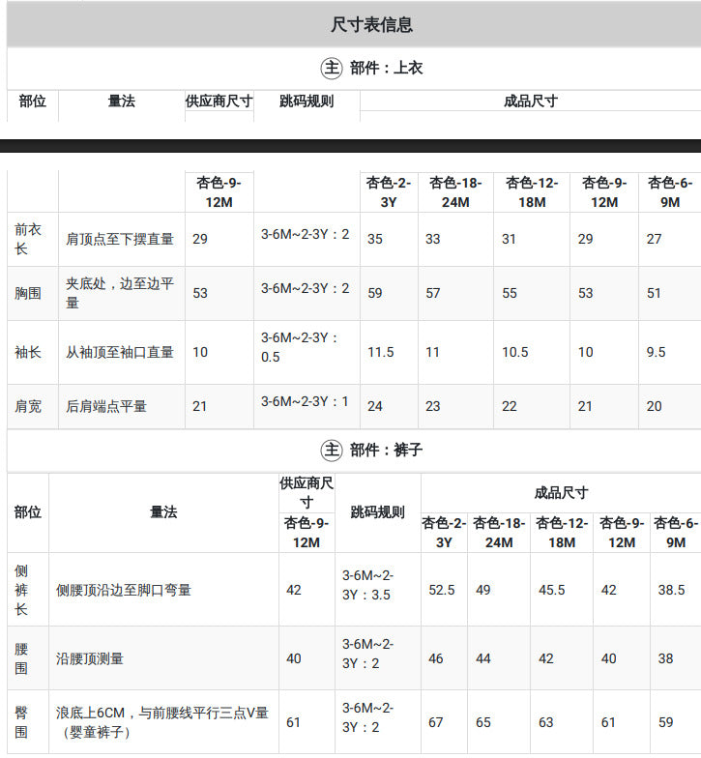701x758 pixels.
Task: Click the 袖长 measurement method cell
Action: click(x=122, y=352)
